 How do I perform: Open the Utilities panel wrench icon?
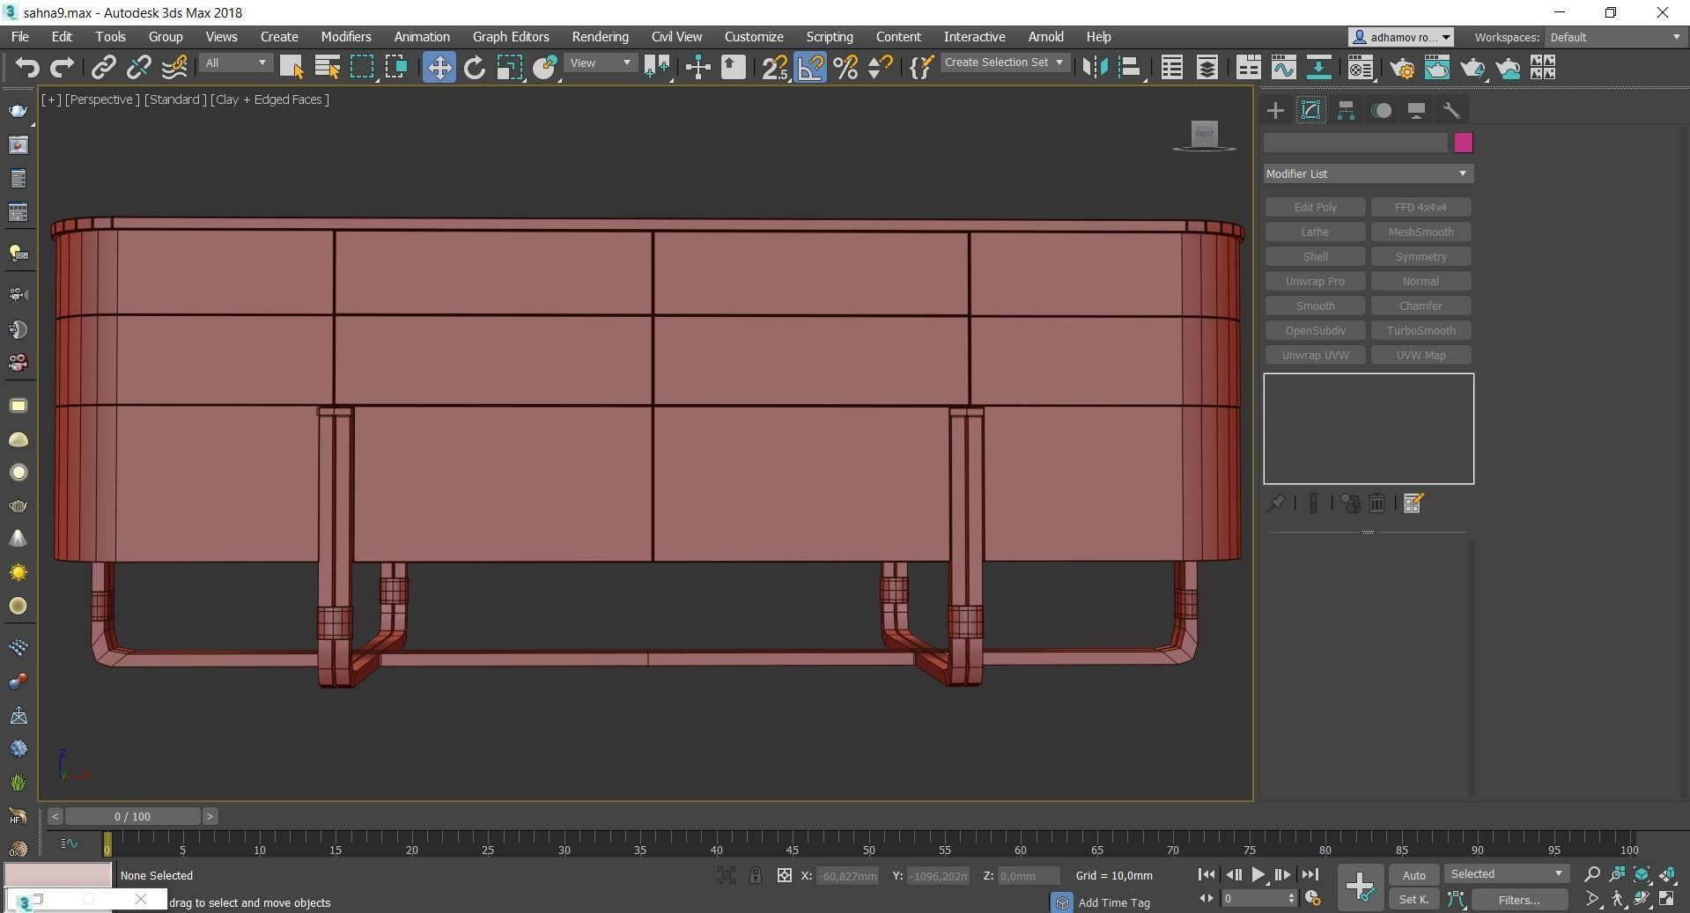pyautogui.click(x=1451, y=110)
